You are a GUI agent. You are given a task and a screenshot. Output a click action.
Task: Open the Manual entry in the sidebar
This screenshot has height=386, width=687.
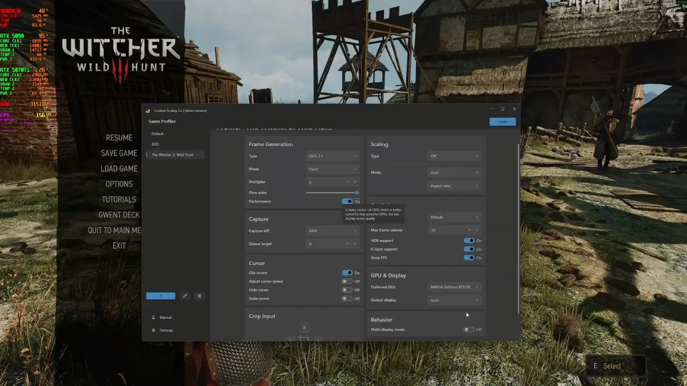pos(165,317)
